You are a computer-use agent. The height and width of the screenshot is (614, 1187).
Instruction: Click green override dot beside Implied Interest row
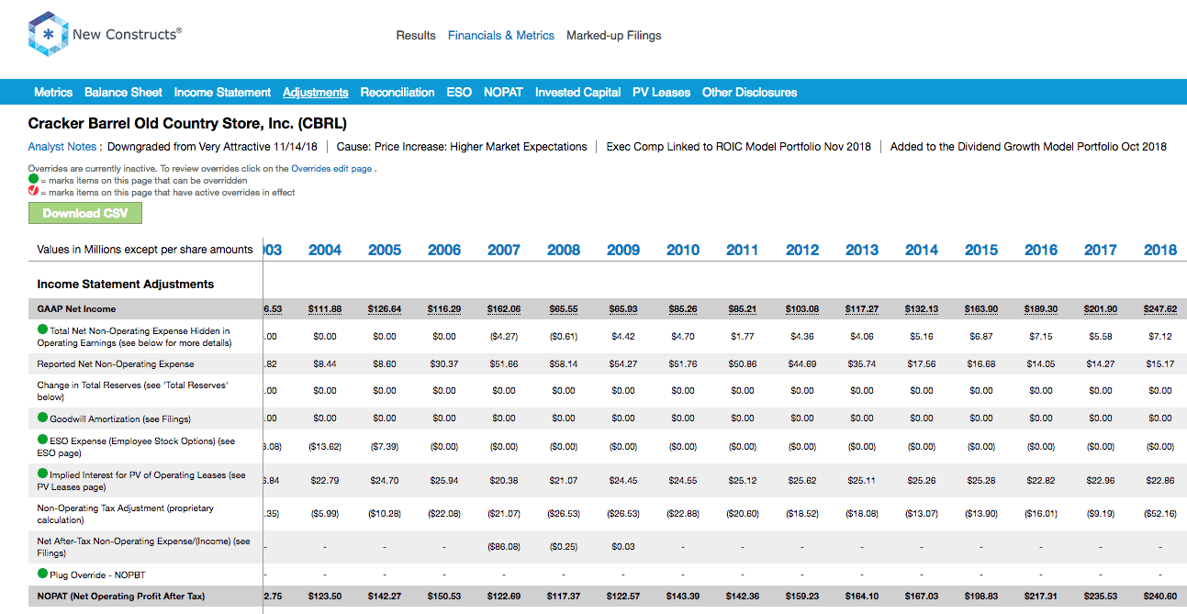coord(42,474)
